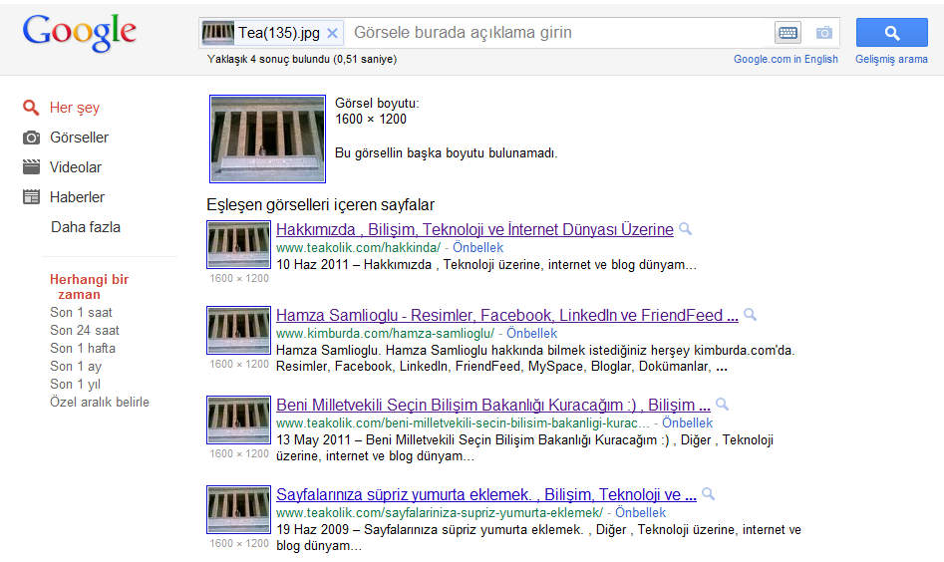This screenshot has height=562, width=944.
Task: Switch to Google.com in English
Action: click(x=786, y=59)
